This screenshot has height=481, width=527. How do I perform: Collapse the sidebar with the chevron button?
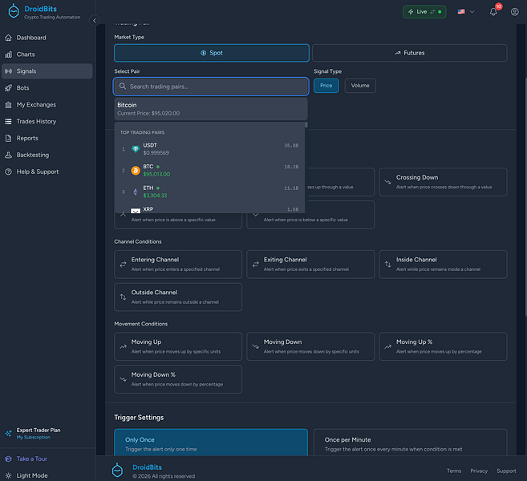pyautogui.click(x=94, y=20)
